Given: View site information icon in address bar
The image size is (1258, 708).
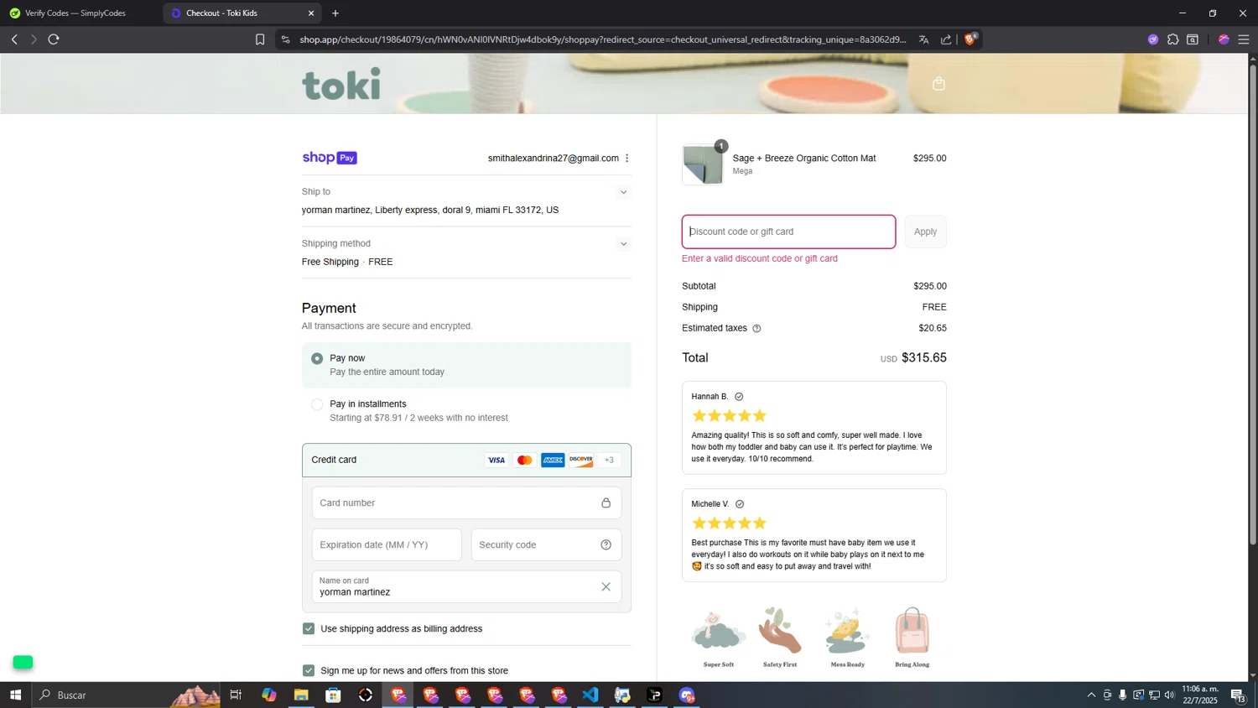Looking at the screenshot, I should click(286, 39).
